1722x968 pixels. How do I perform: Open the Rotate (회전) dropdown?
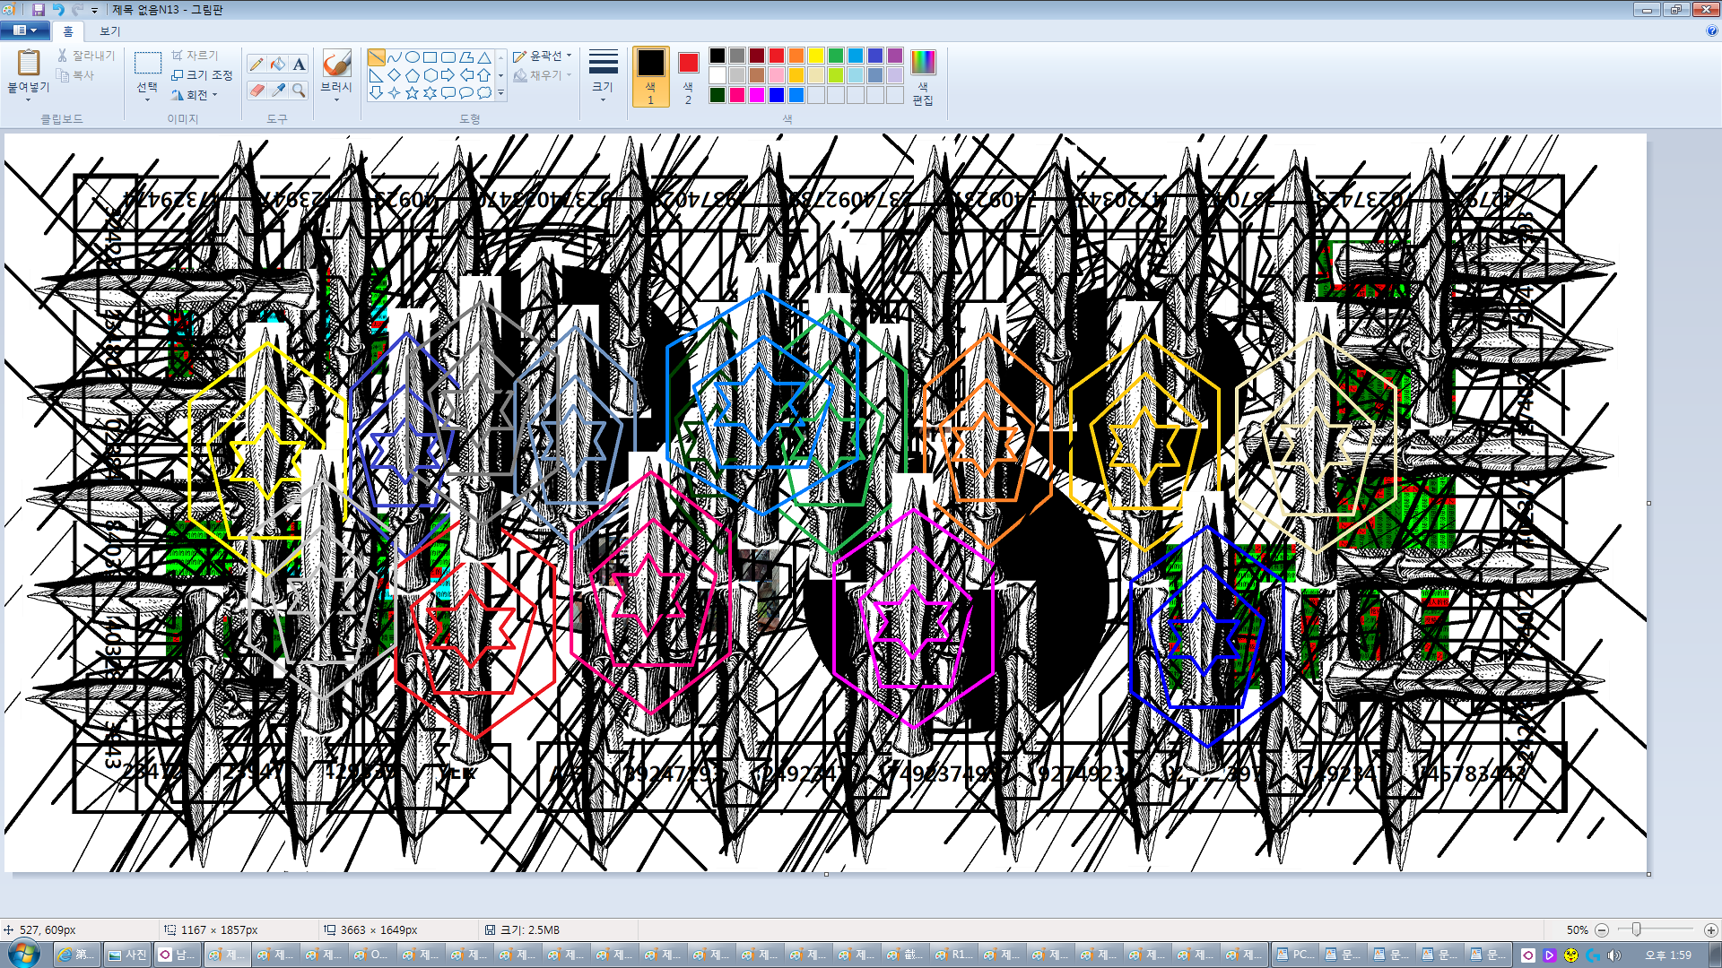coord(195,95)
